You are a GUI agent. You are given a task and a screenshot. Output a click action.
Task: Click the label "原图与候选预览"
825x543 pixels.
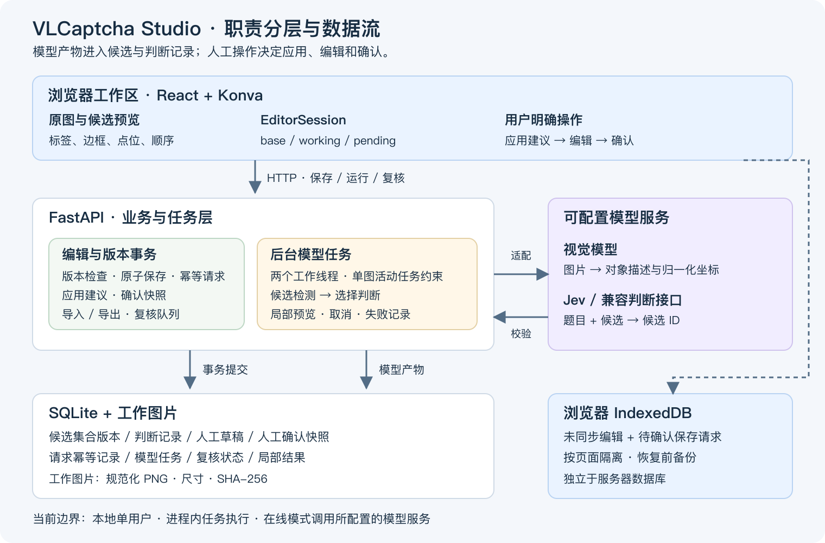[x=94, y=120]
